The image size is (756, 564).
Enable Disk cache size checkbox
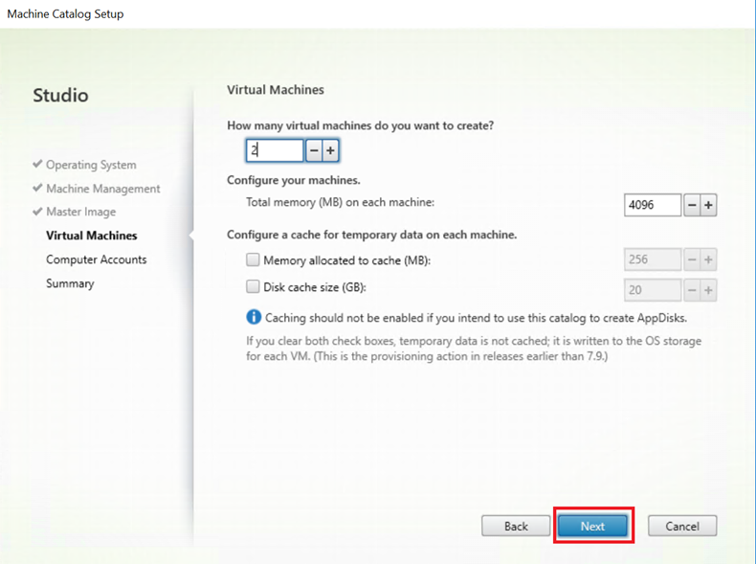pyautogui.click(x=253, y=287)
